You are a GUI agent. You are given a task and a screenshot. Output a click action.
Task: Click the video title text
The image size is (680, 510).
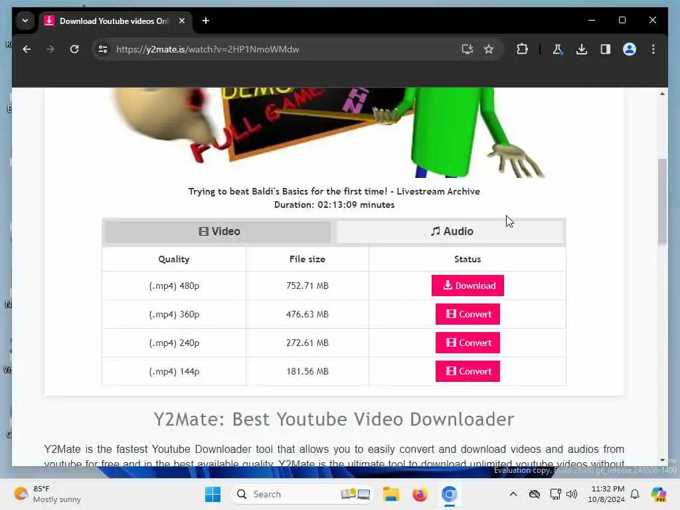point(334,191)
